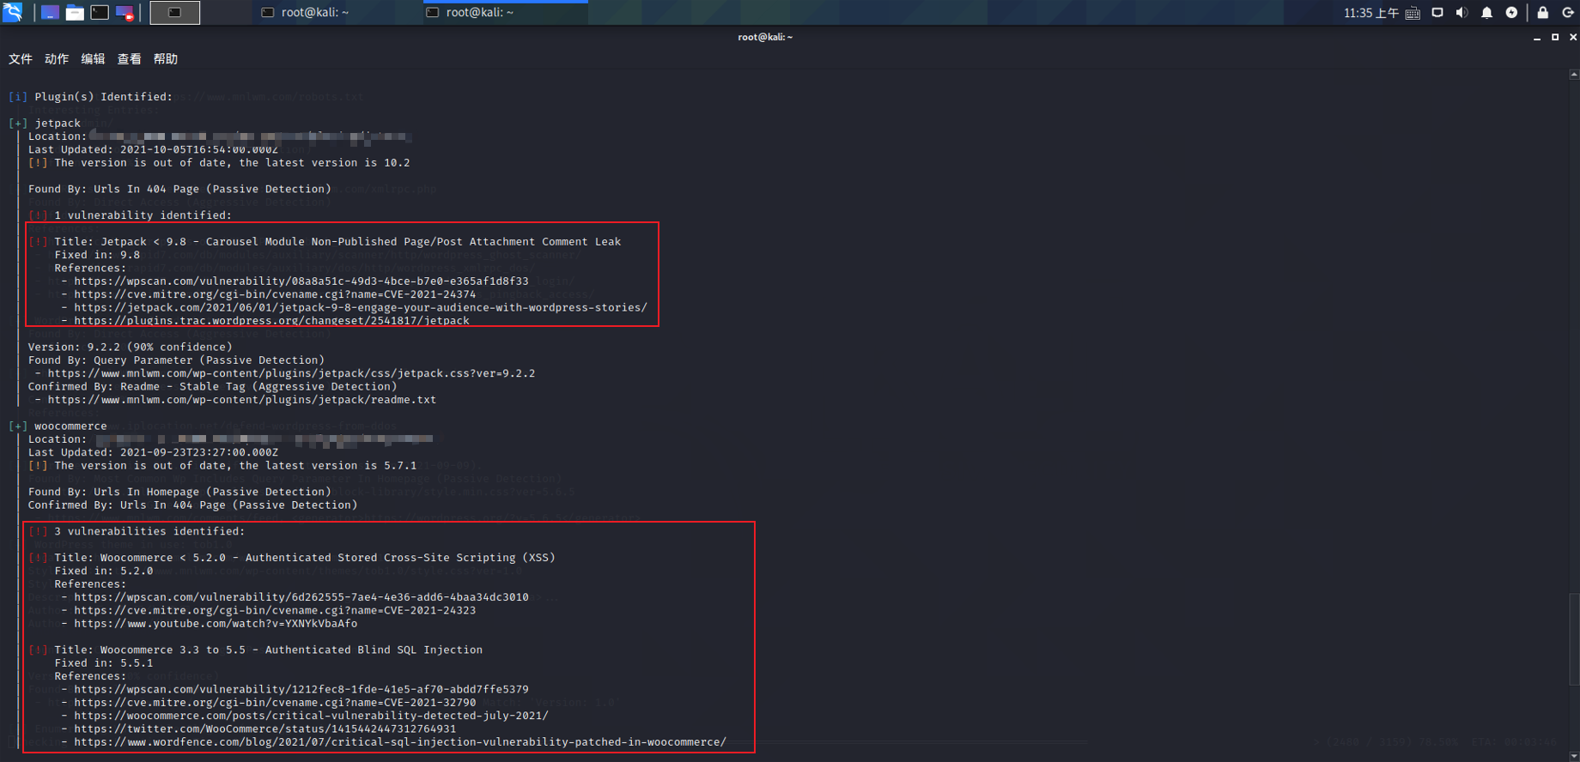Viewport: 1580px width, 762px height.
Task: Click the terminal scrollbar up arrow
Action: pos(1573,75)
